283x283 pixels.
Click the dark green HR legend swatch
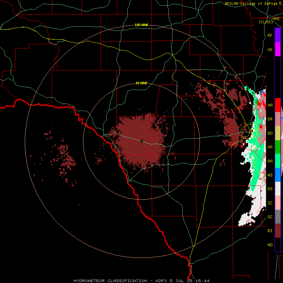(278, 147)
